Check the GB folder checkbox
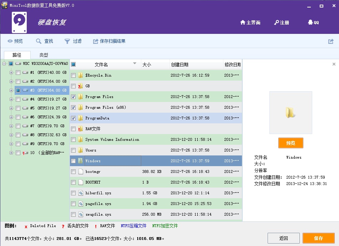 tap(74, 86)
